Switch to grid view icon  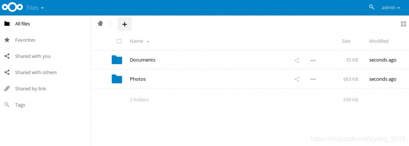[x=403, y=24]
